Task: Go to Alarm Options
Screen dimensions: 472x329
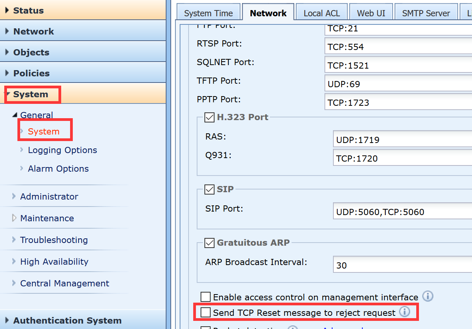Action: pyautogui.click(x=58, y=169)
